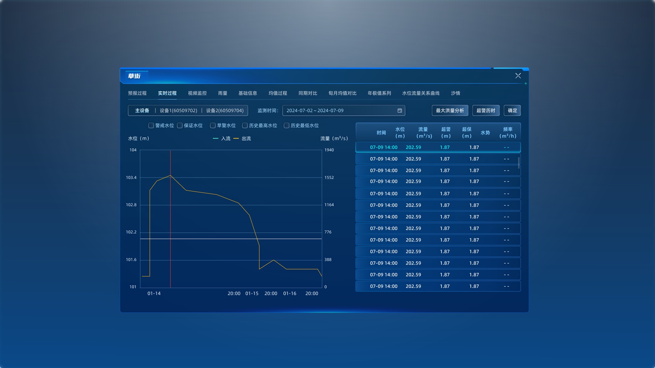655x368 pixels.
Task: Tick the 历史最低水位 checkbox
Action: click(x=287, y=125)
